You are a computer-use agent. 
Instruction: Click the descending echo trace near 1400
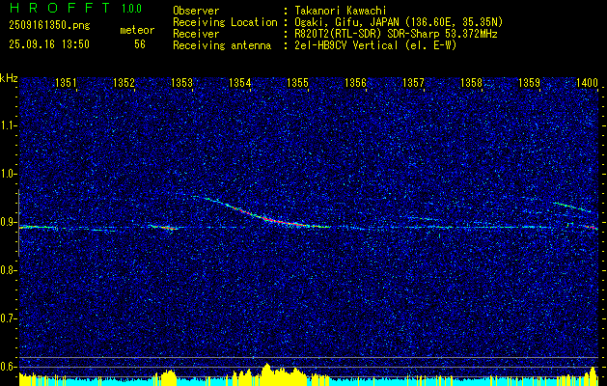pos(573,207)
